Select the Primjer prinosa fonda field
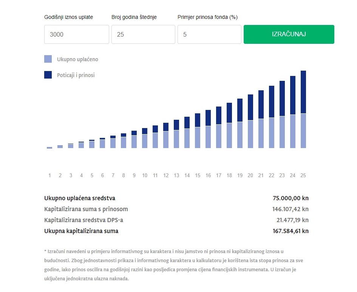357x292 pixels. (x=209, y=34)
